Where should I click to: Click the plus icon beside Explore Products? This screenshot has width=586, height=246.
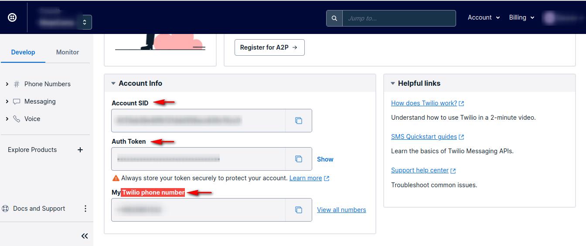(80, 150)
